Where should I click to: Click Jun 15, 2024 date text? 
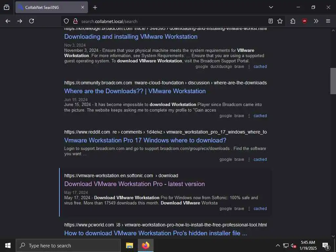76,100
